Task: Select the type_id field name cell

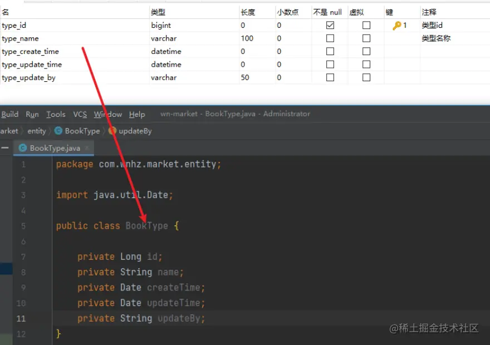Action: point(75,25)
